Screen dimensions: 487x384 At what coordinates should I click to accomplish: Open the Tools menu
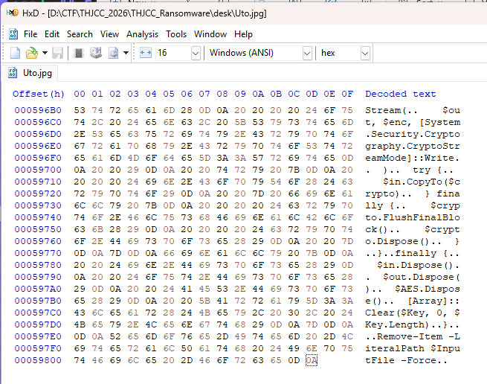coord(176,34)
